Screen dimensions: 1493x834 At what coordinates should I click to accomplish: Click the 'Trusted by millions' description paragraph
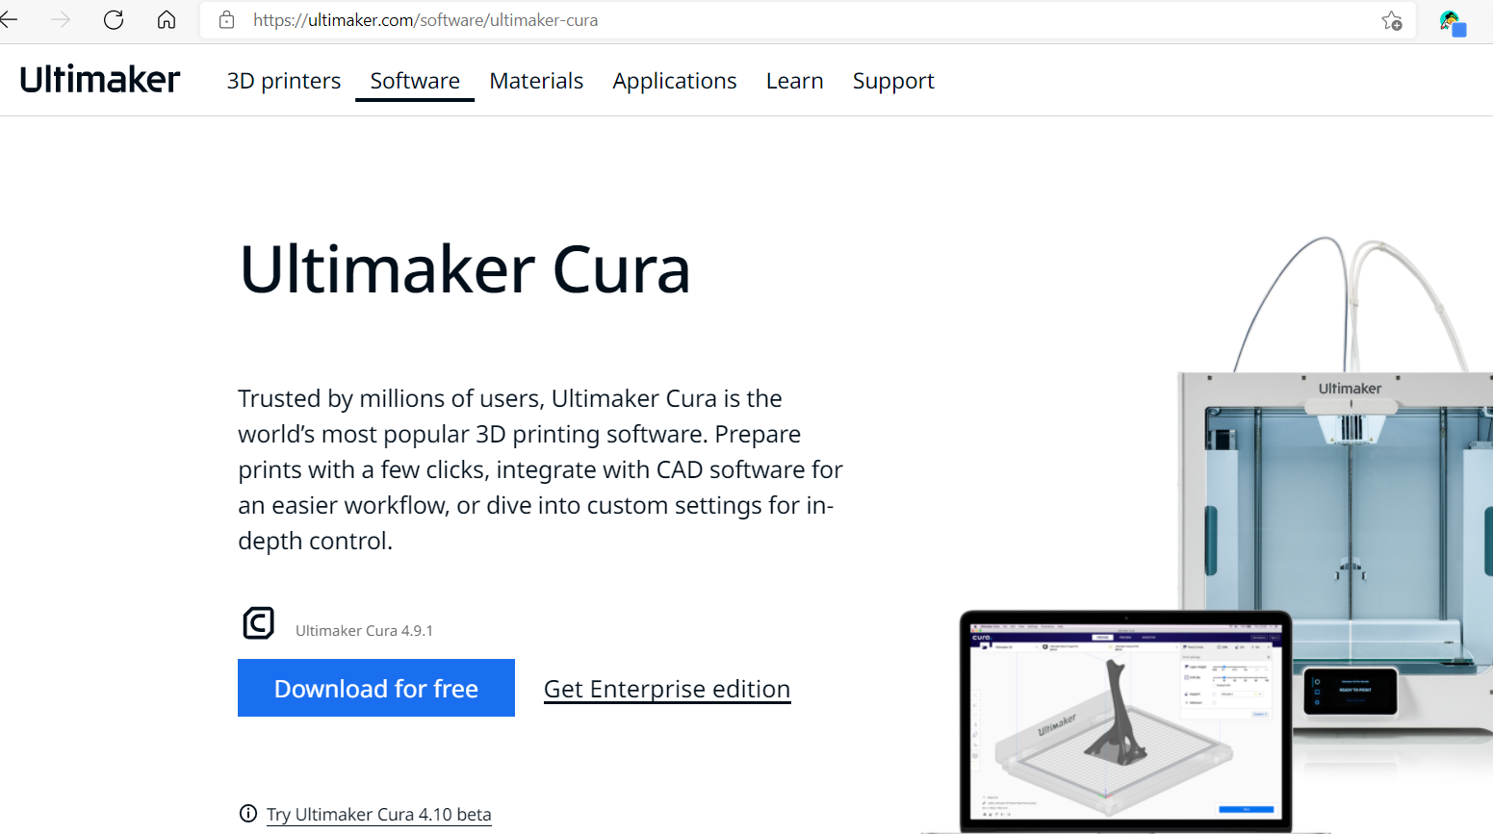(x=540, y=469)
